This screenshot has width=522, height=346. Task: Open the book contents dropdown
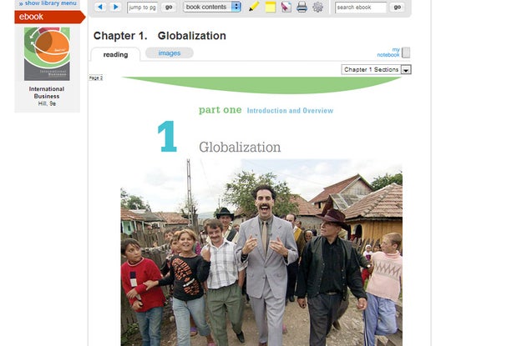212,7
